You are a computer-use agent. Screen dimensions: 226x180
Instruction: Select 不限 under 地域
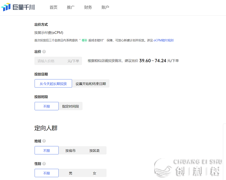[x=47, y=151]
